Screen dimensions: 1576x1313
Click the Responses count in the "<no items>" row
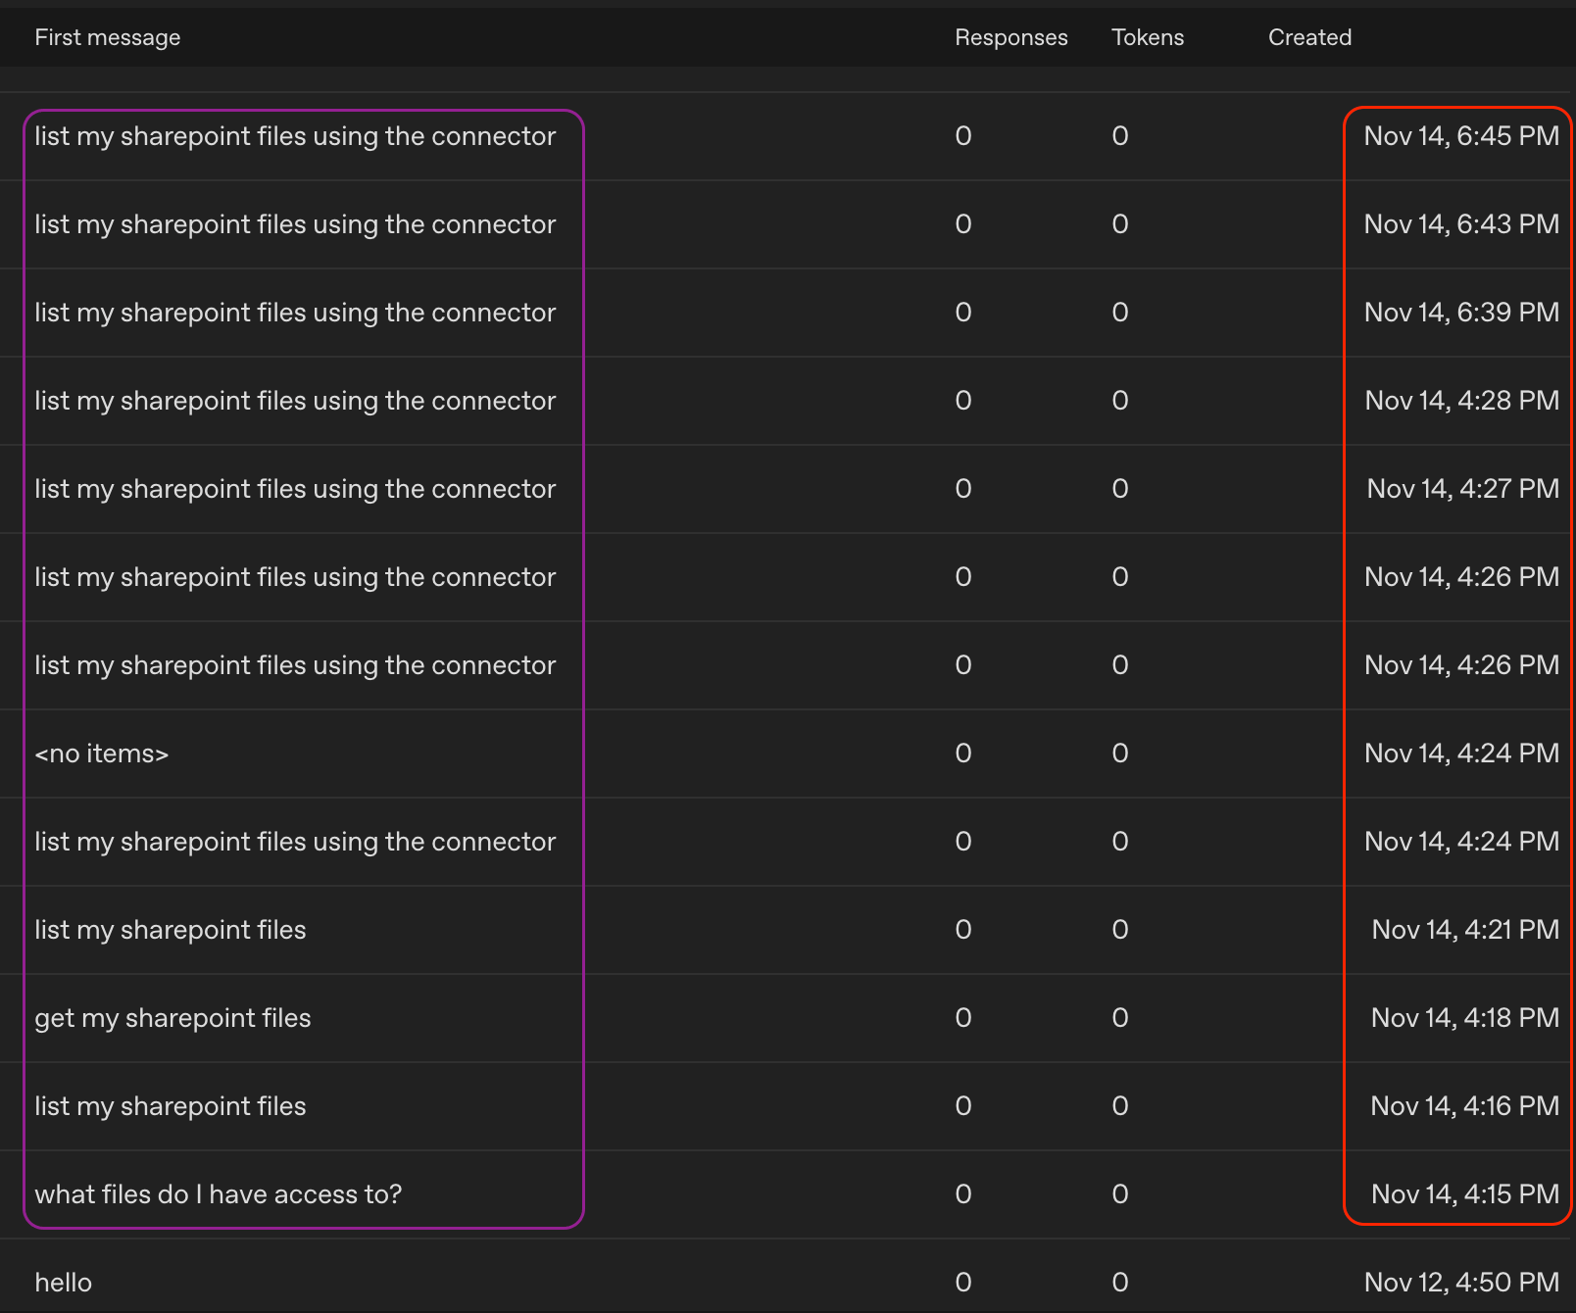point(963,754)
